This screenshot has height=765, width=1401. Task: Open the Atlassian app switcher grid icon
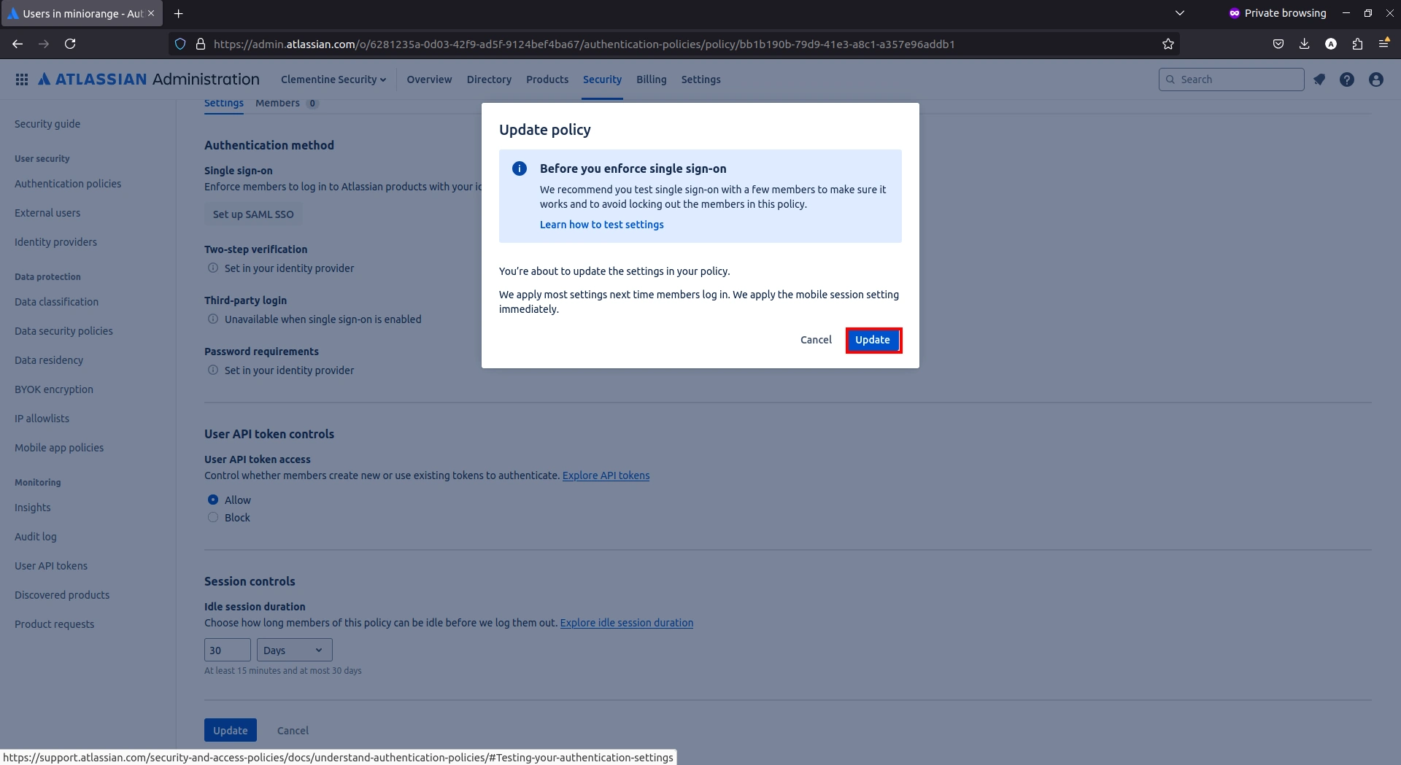pyautogui.click(x=22, y=79)
